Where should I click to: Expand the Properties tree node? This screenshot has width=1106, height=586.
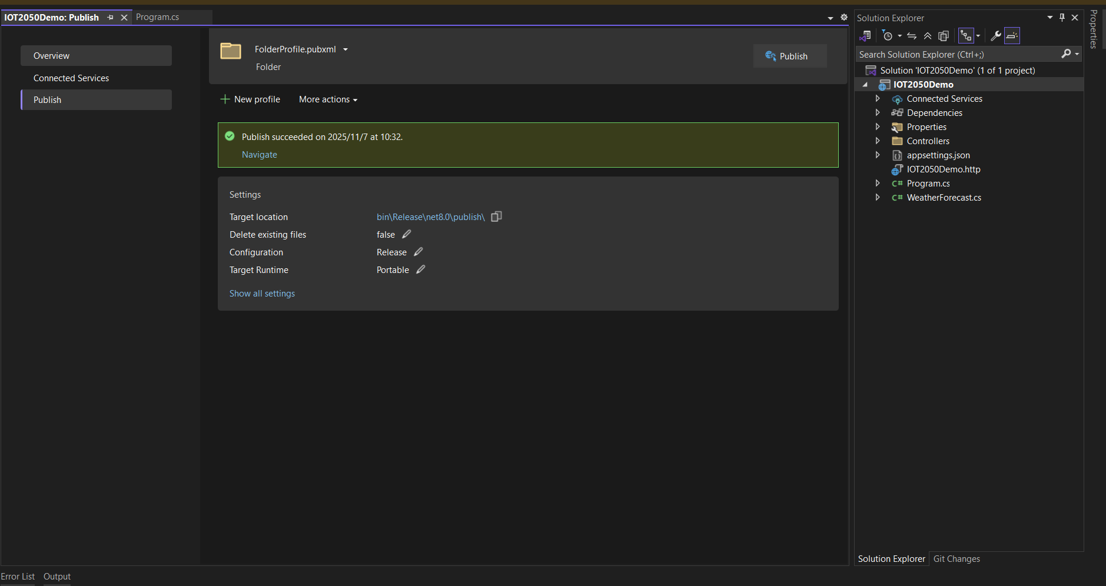tap(878, 127)
